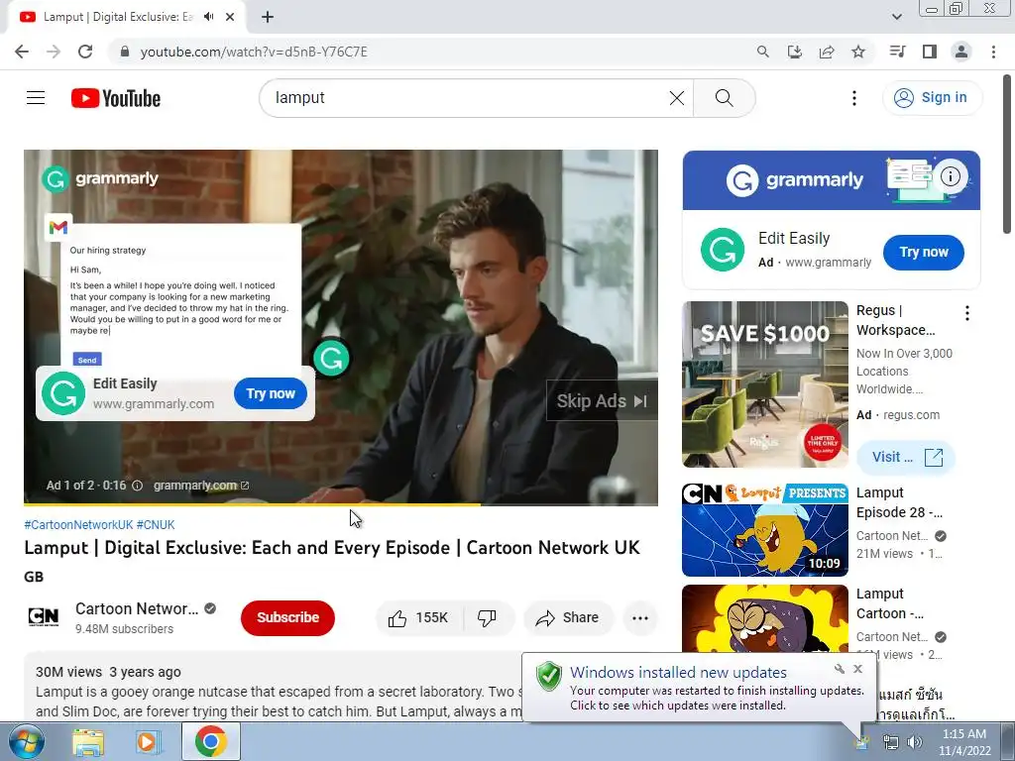This screenshot has width=1015, height=761.
Task: Click the #CNUK hashtag
Action: click(156, 525)
